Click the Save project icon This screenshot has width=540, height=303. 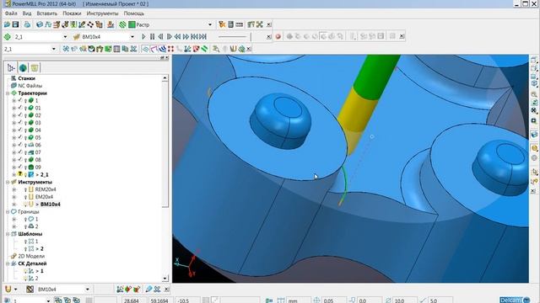pyautogui.click(x=15, y=24)
